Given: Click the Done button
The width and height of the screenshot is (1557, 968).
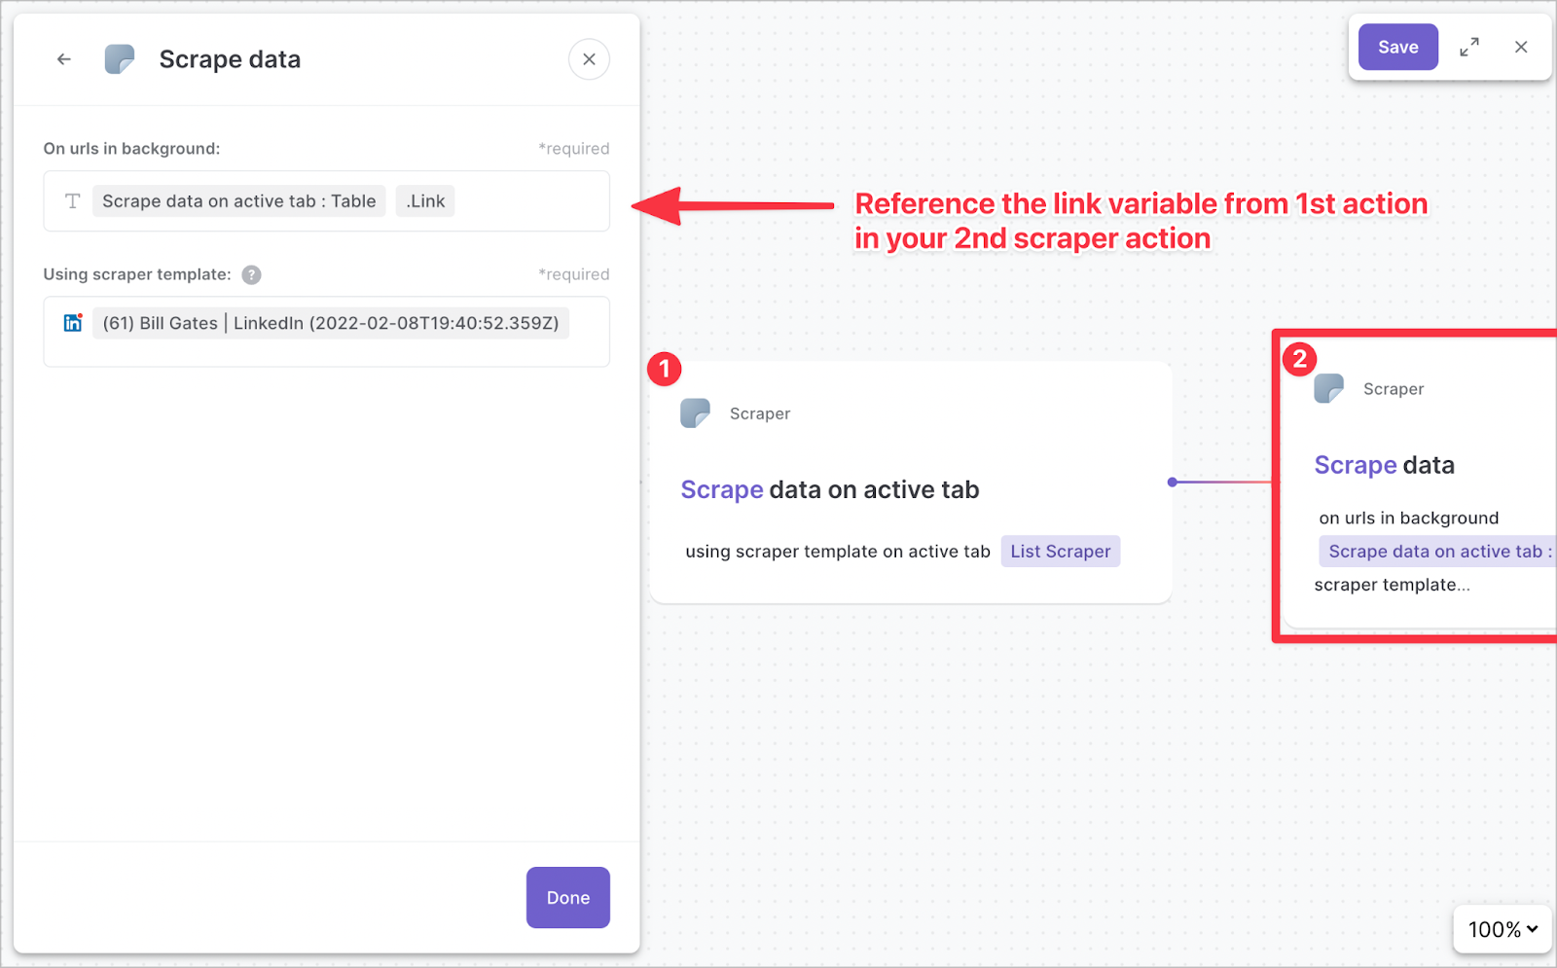Looking at the screenshot, I should tap(568, 897).
